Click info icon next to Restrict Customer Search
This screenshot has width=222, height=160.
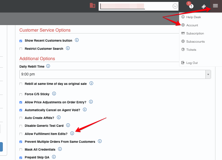[x=68, y=48]
